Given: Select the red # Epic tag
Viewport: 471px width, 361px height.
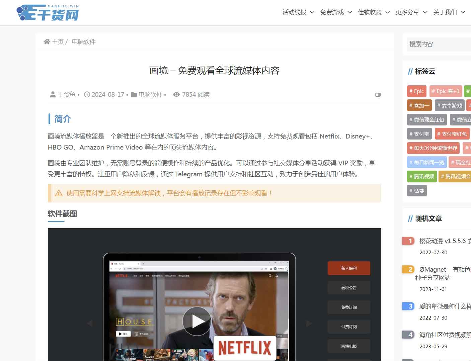Looking at the screenshot, I should click(417, 91).
